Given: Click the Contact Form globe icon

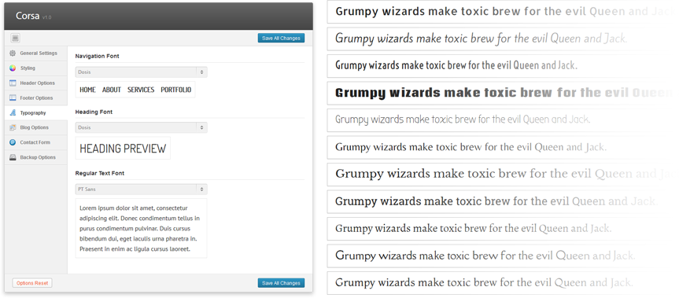Looking at the screenshot, I should click(x=13, y=142).
